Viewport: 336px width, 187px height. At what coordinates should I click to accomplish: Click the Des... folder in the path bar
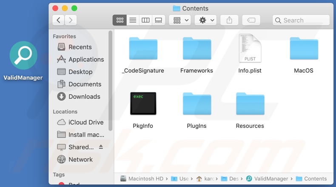(230, 178)
